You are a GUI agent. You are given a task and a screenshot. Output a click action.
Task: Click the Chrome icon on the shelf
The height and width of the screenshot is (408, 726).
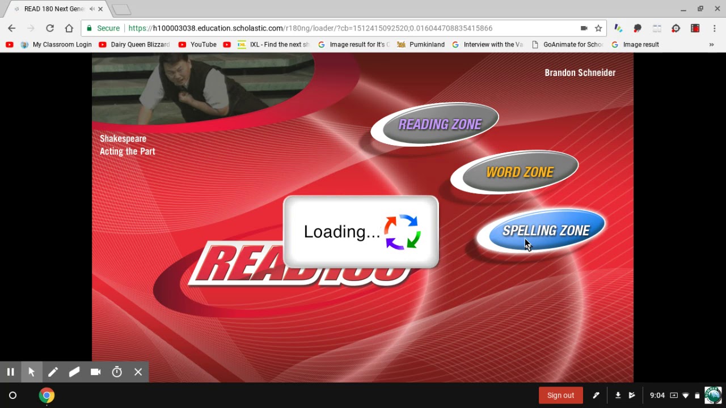click(x=47, y=395)
